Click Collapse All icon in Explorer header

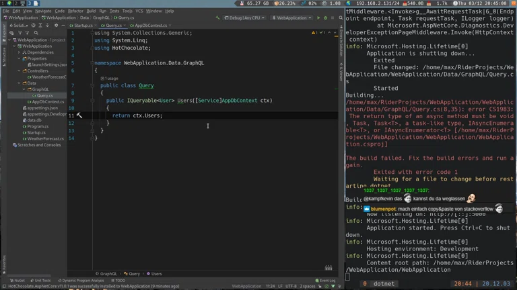coord(47,26)
